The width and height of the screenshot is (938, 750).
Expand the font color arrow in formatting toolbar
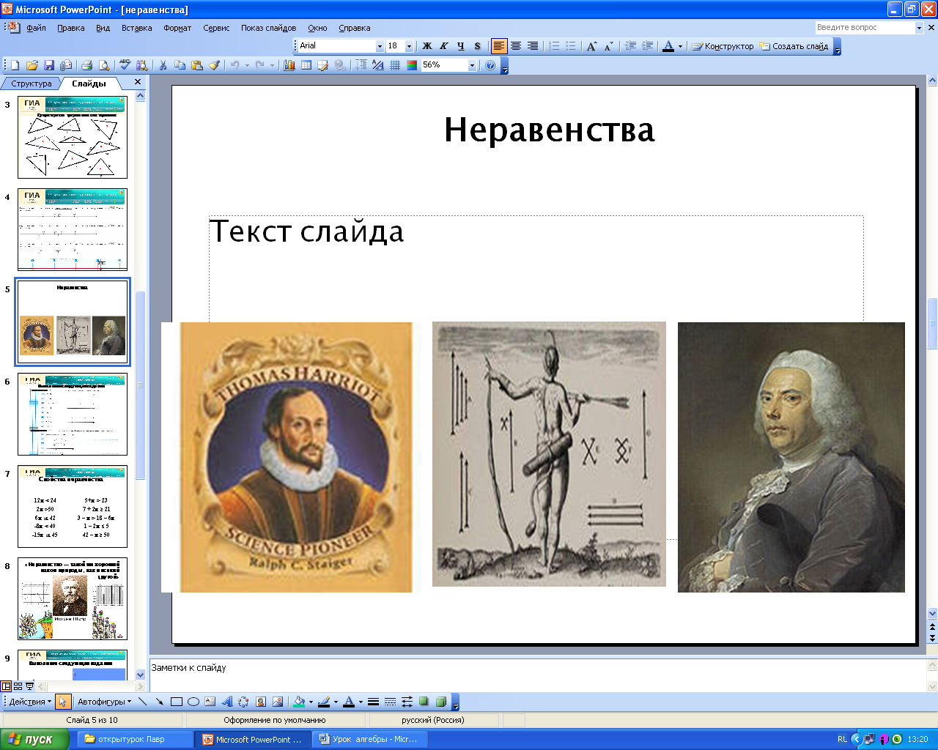click(680, 46)
